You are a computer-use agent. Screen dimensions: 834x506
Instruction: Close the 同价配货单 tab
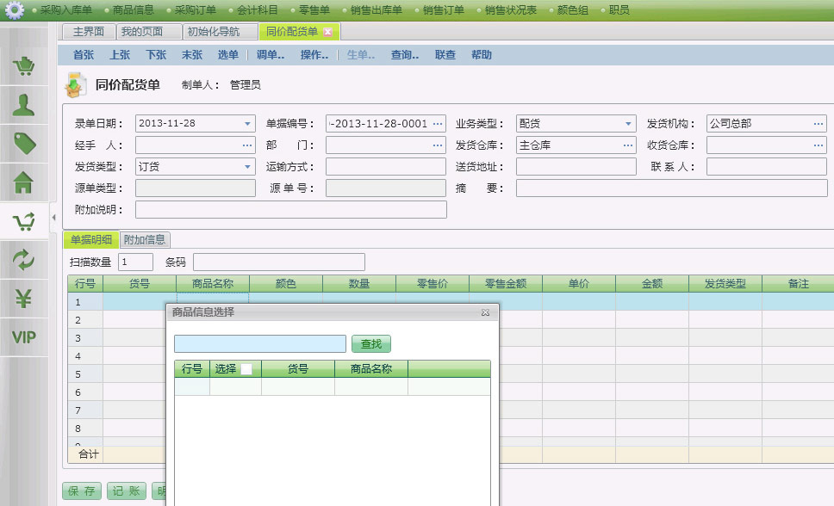click(x=327, y=32)
